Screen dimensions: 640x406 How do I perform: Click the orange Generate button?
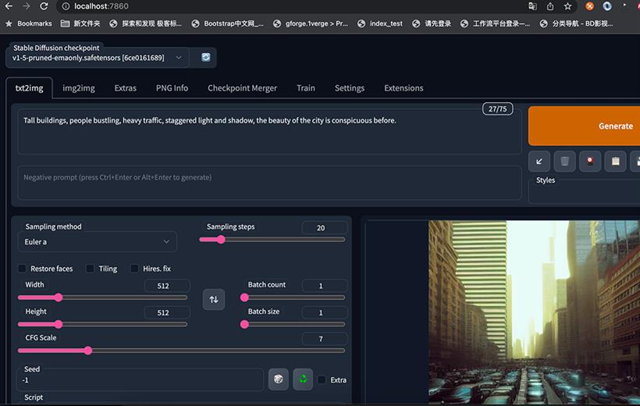(x=584, y=126)
